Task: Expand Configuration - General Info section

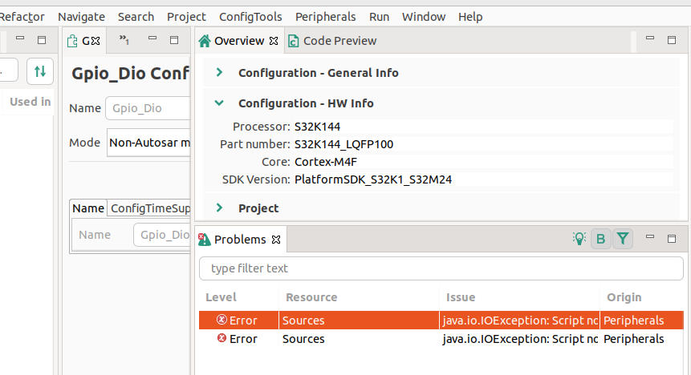Action: [x=219, y=73]
